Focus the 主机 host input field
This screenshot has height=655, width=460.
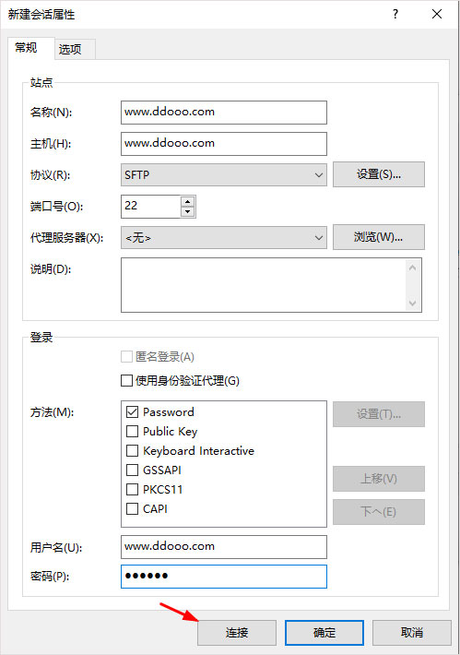[x=224, y=143]
